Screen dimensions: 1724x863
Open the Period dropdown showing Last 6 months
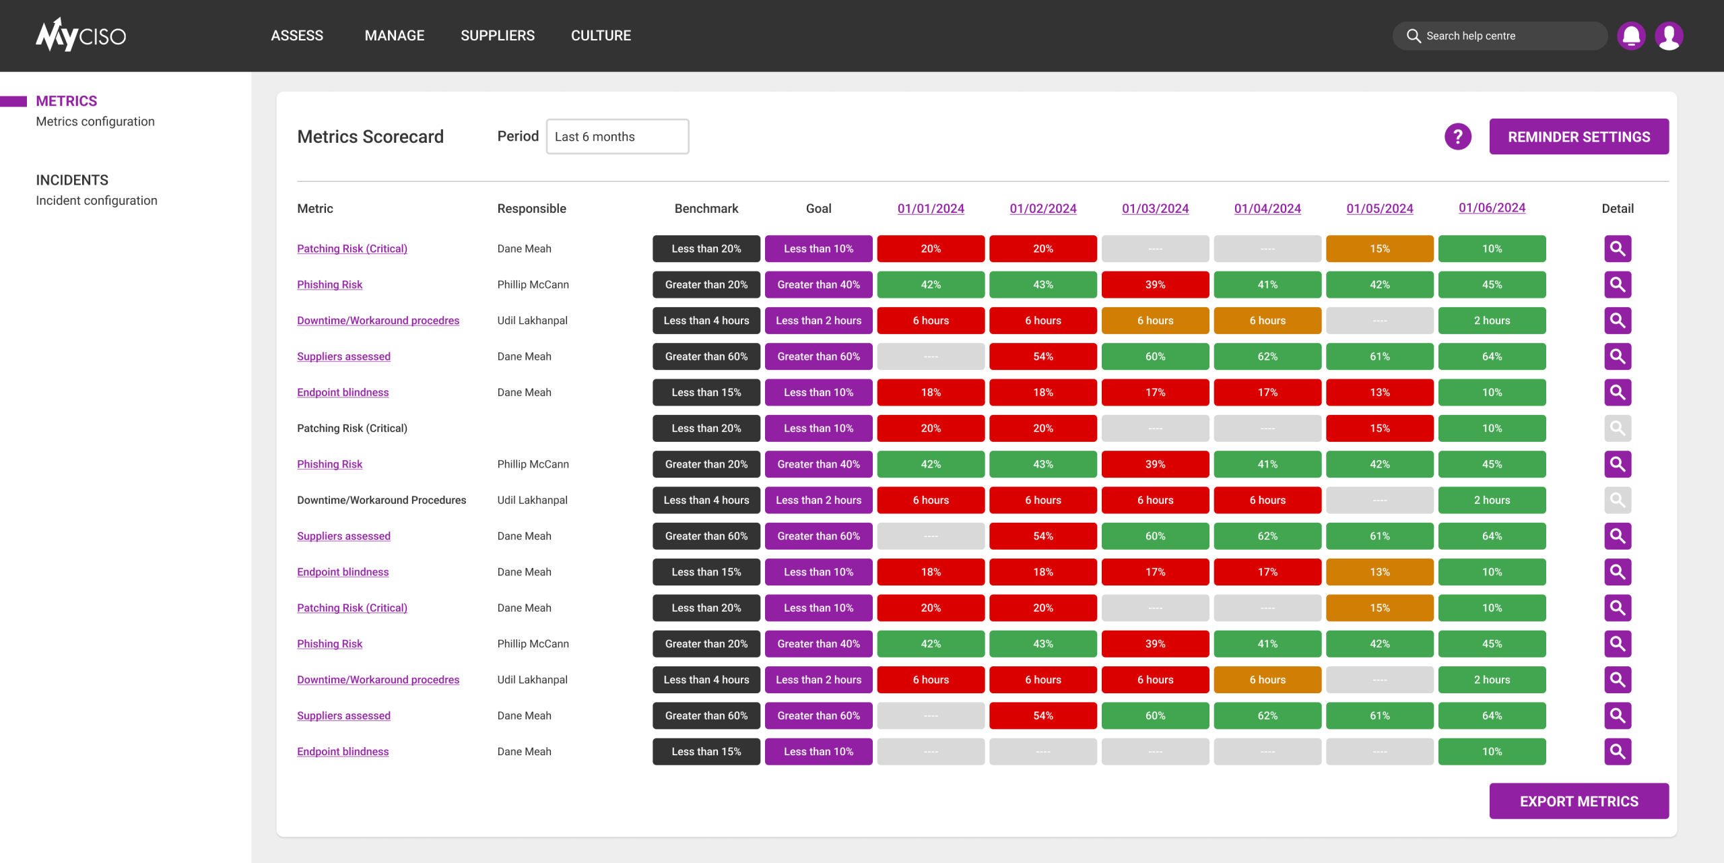617,137
